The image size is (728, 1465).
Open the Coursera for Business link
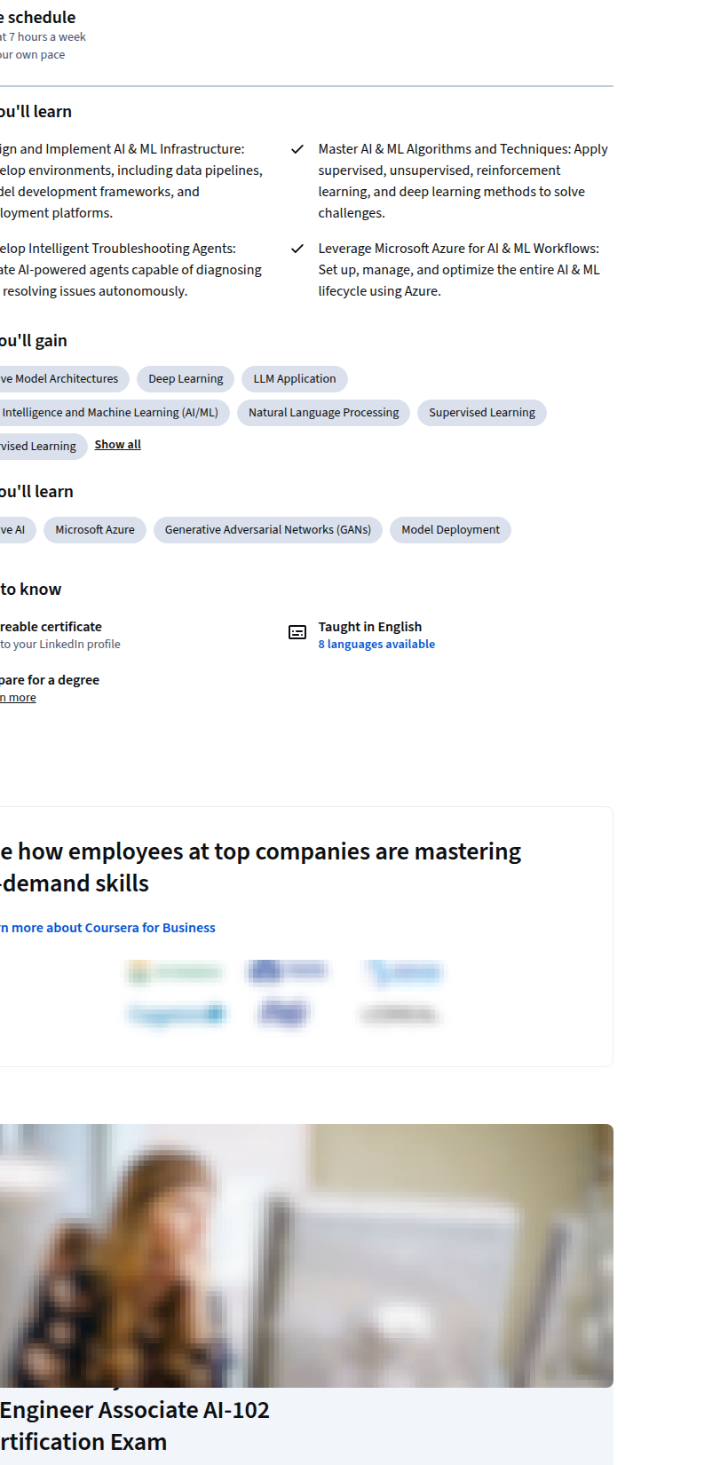point(107,928)
